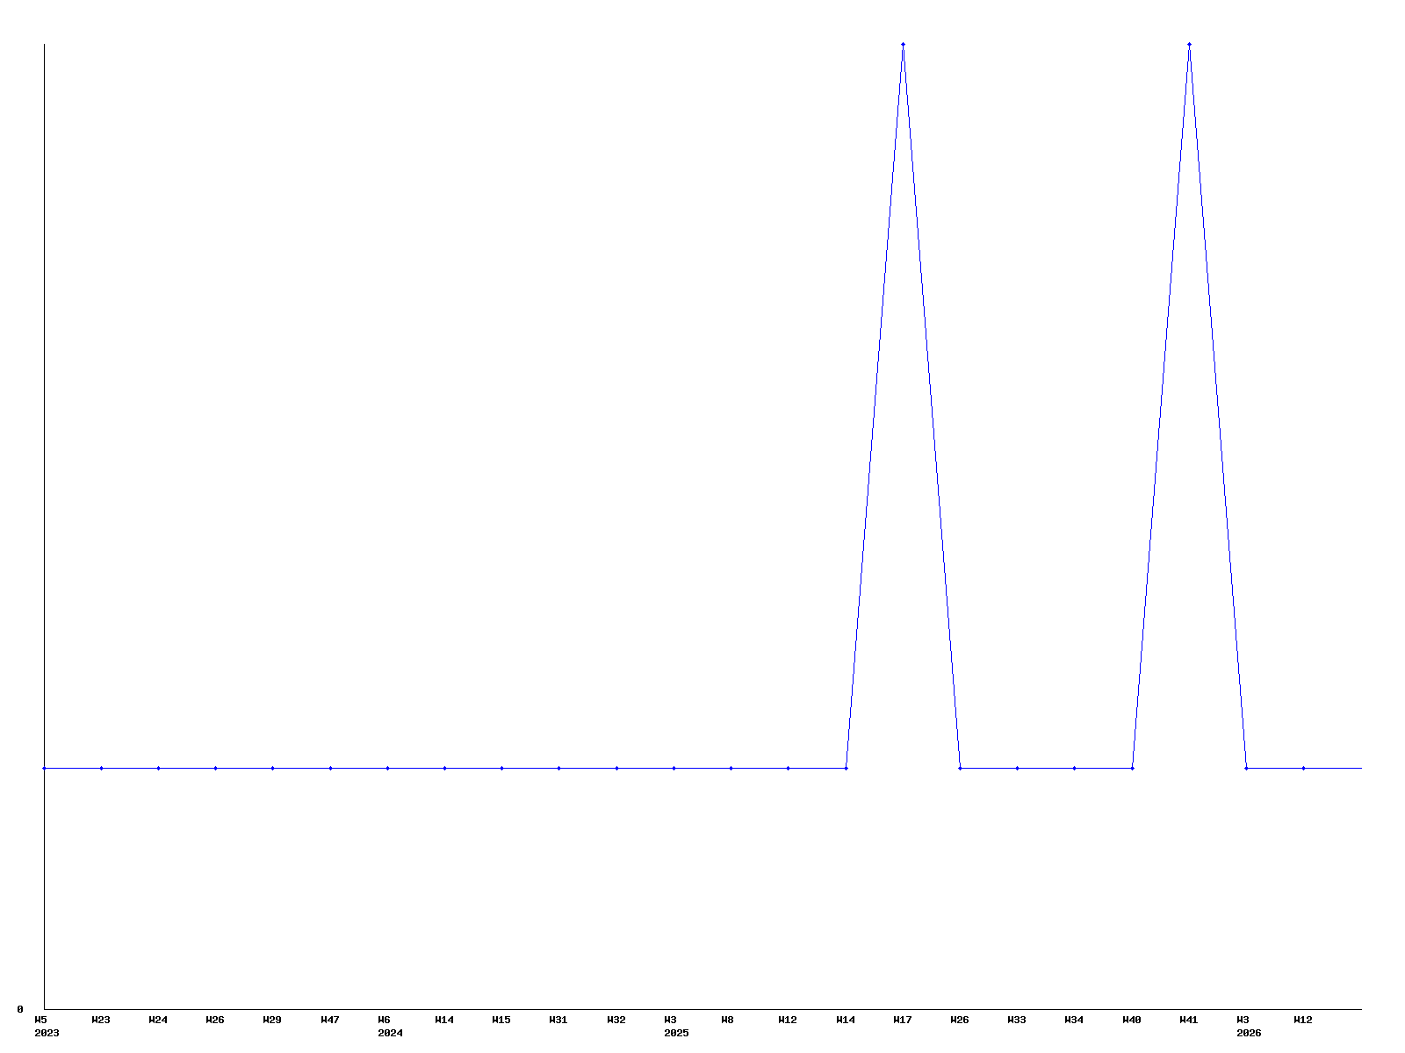Select the W29 x-axis label
This screenshot has height=1053, width=1405.
coord(272,1020)
